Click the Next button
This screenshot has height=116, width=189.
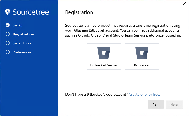tap(174, 105)
